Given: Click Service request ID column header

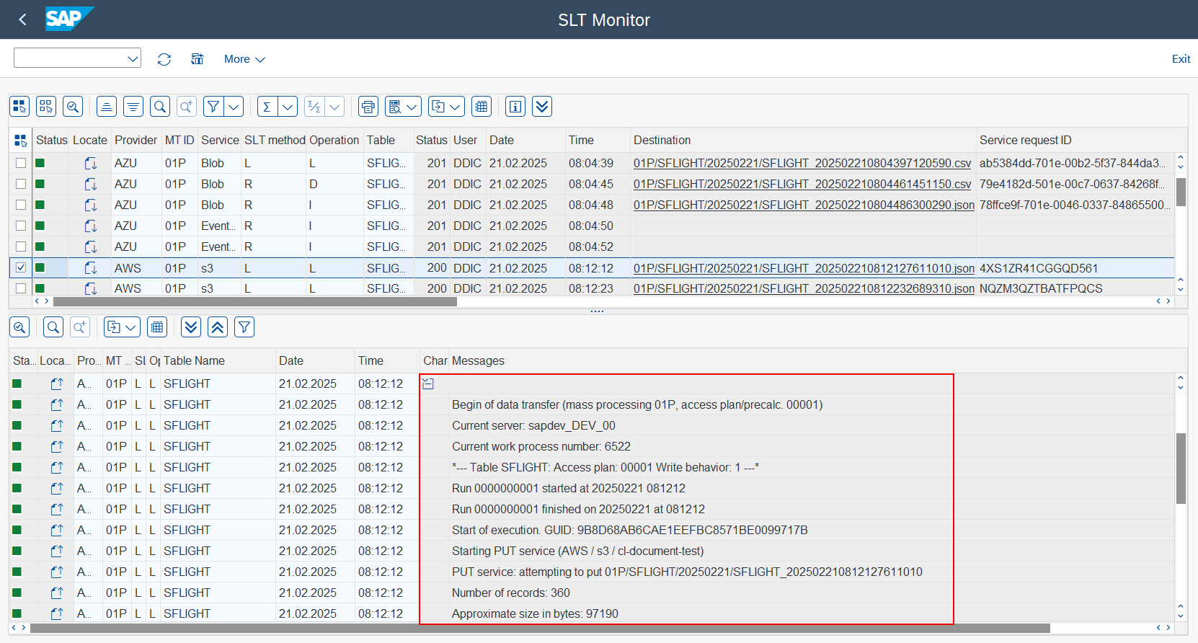Looking at the screenshot, I should pos(1075,140).
